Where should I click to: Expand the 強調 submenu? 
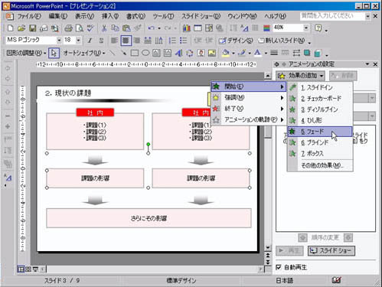pyautogui.click(x=249, y=97)
